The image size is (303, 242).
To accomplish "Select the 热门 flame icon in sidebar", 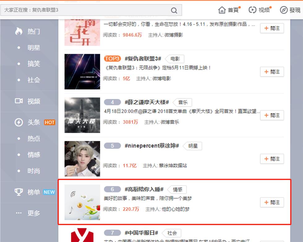I will point(19,31).
